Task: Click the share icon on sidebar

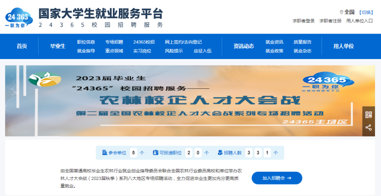Action: coord(368,127)
